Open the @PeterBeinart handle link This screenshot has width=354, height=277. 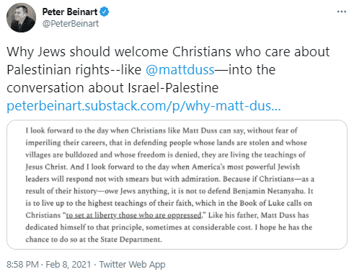(71, 23)
